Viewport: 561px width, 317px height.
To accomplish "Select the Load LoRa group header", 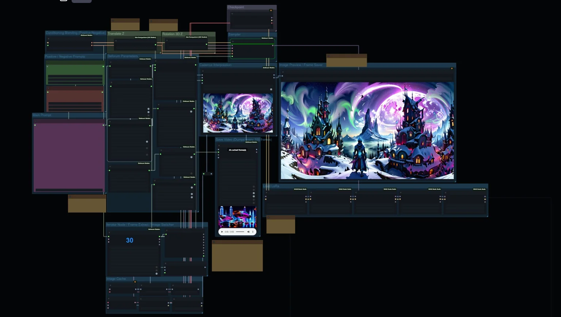I will [x=271, y=186].
